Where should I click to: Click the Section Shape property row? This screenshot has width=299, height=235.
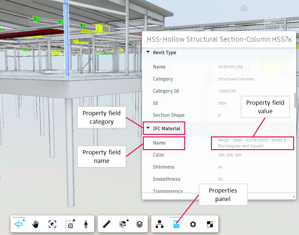(169, 115)
